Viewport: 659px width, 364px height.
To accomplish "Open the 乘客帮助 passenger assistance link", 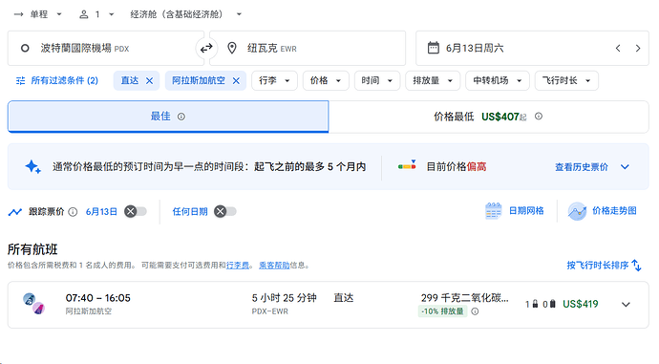I will click(274, 266).
